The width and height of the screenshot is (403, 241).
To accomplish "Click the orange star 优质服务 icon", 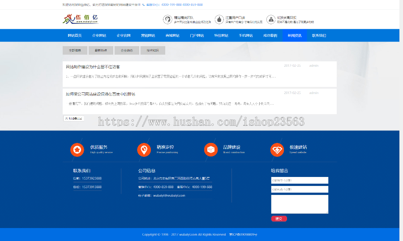I will pyautogui.click(x=77, y=150).
